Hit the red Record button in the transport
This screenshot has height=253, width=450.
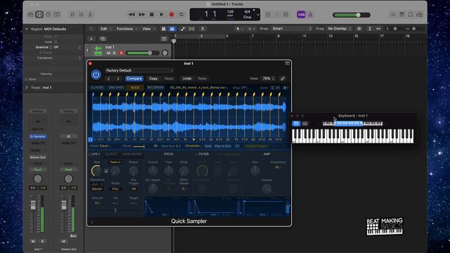click(x=172, y=14)
